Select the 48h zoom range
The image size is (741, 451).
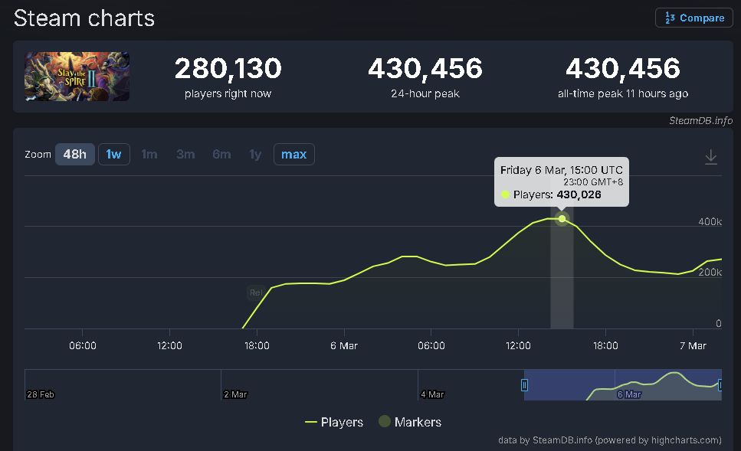(x=74, y=155)
